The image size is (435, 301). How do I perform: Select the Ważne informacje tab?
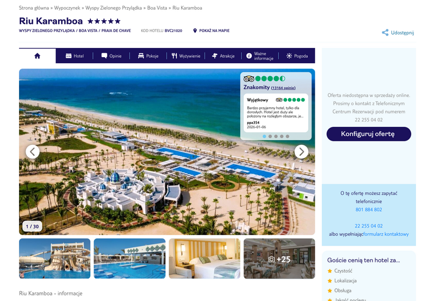pos(260,56)
